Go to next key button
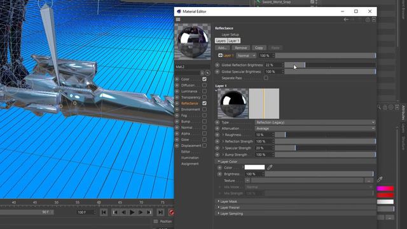This screenshot has width=407, height=229. pos(149,212)
